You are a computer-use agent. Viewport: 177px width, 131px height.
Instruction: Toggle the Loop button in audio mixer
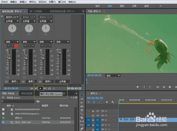(x=49, y=88)
